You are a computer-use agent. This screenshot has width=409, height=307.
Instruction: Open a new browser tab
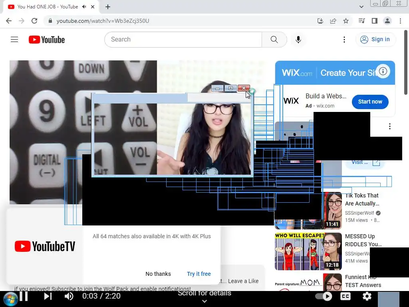(108, 7)
